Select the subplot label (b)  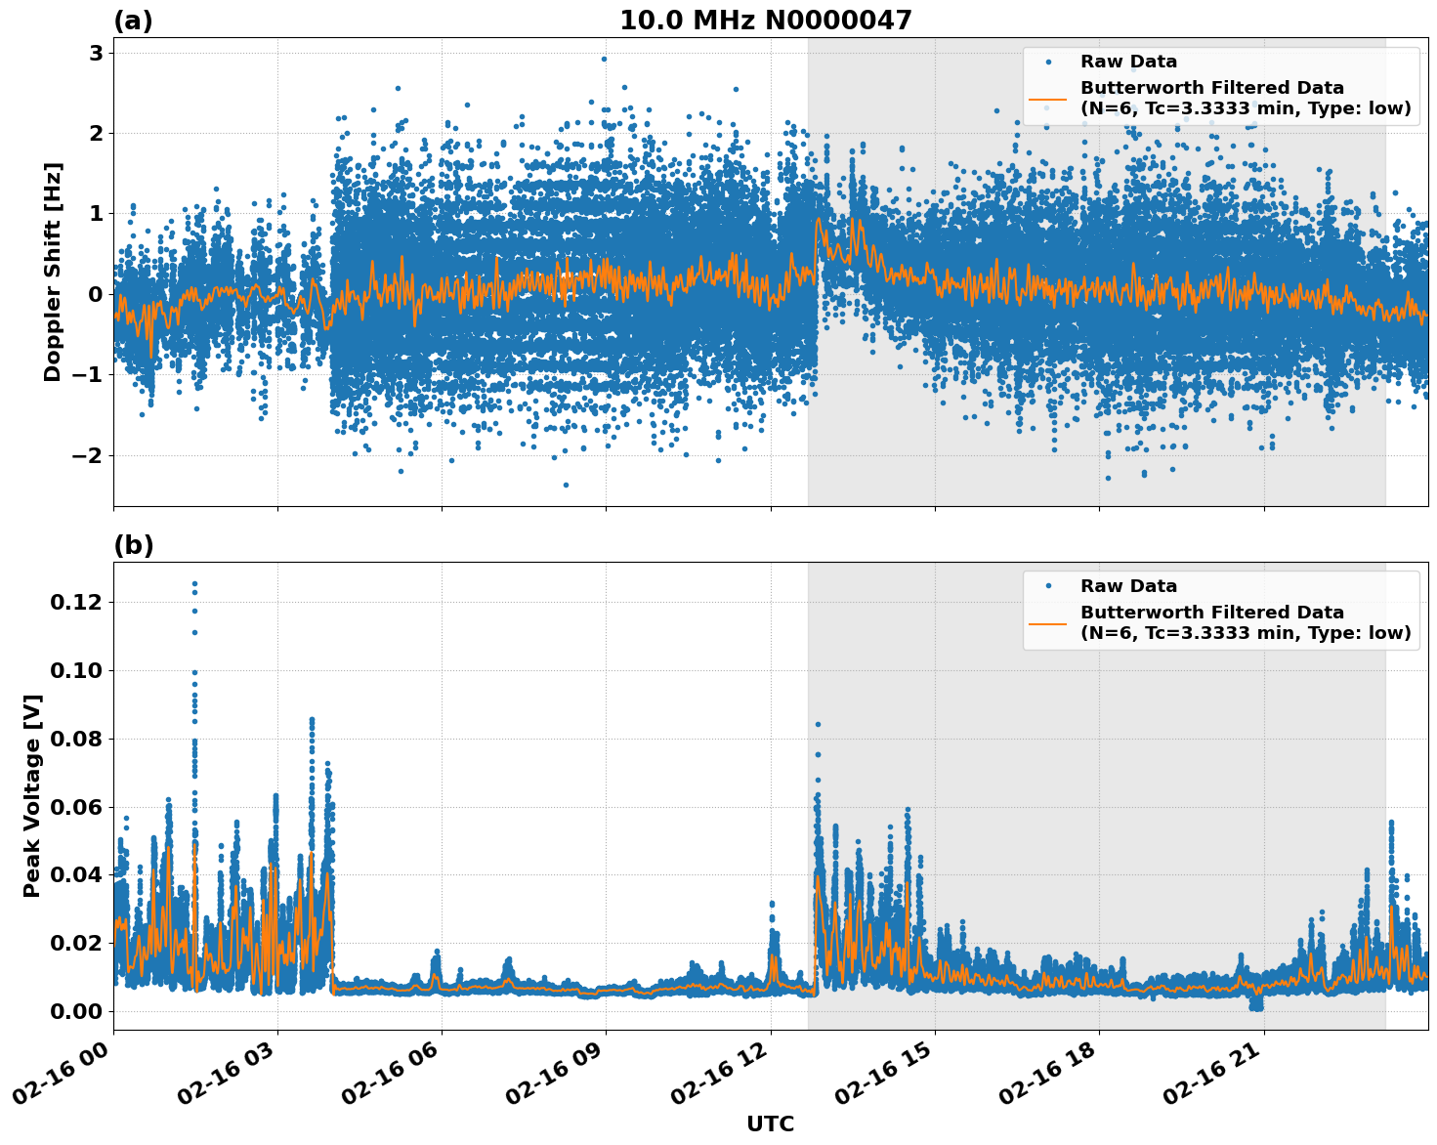pos(134,545)
